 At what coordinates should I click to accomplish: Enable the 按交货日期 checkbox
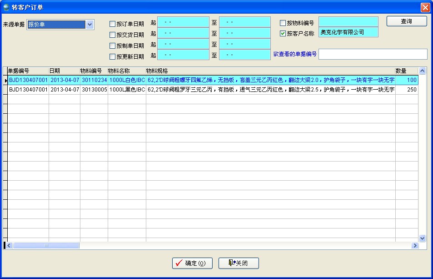113,35
